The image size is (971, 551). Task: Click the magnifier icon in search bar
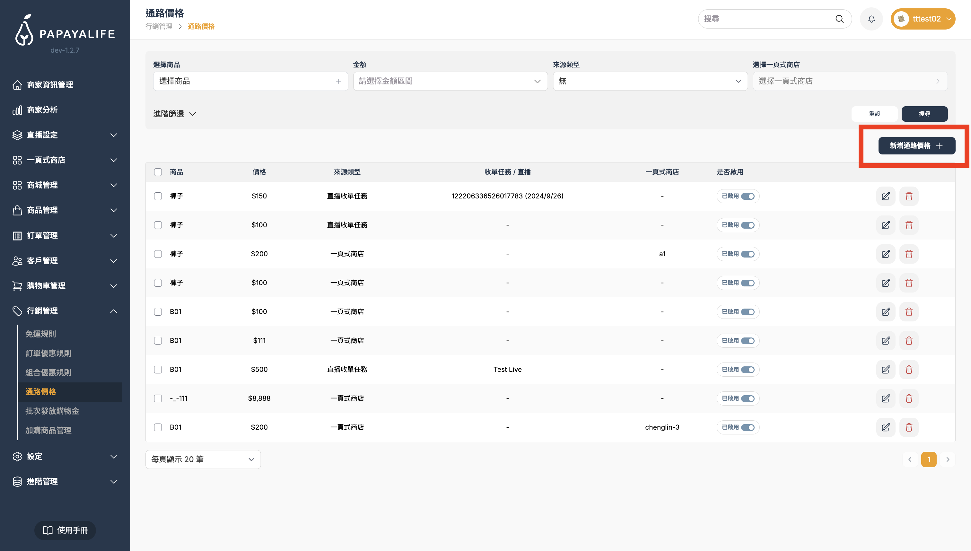click(839, 19)
